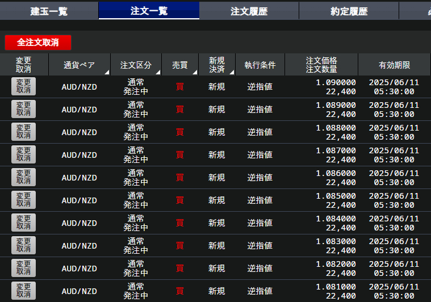Click 変更取消 button for 1.089000 order
This screenshot has width=431, height=302.
coord(23,109)
